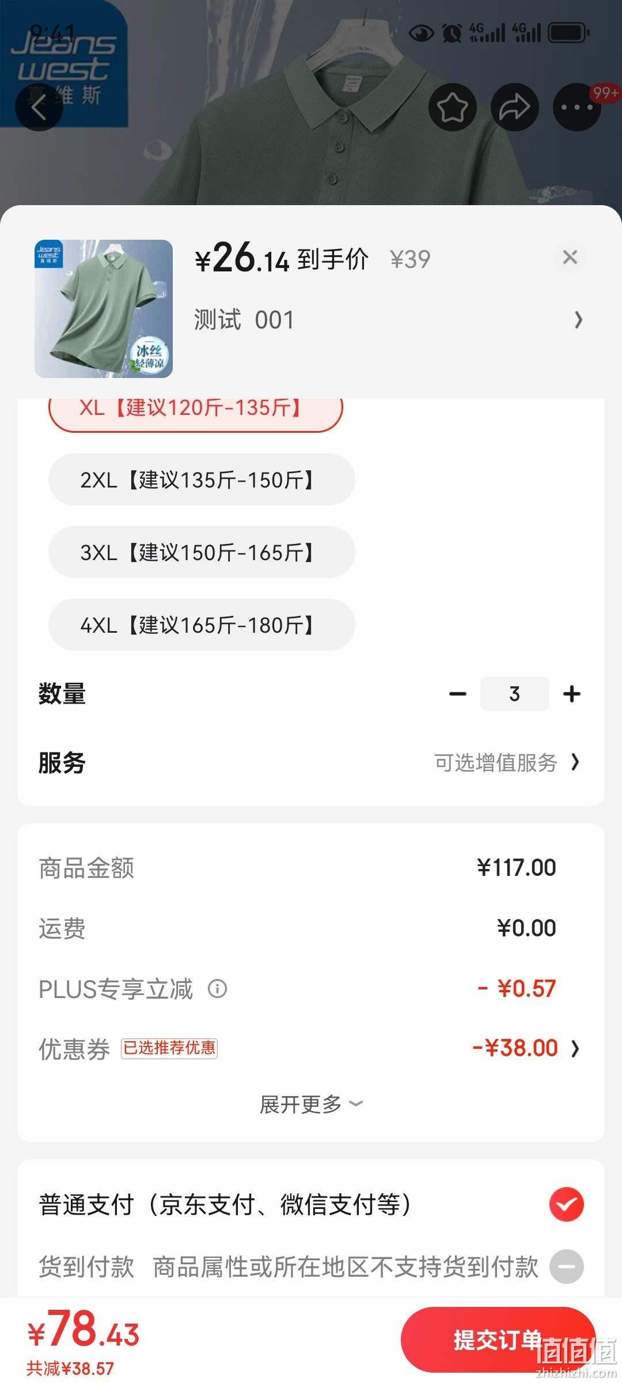The height and width of the screenshot is (1383, 622).
Task: Decrease quantity with minus icon
Action: (x=458, y=694)
